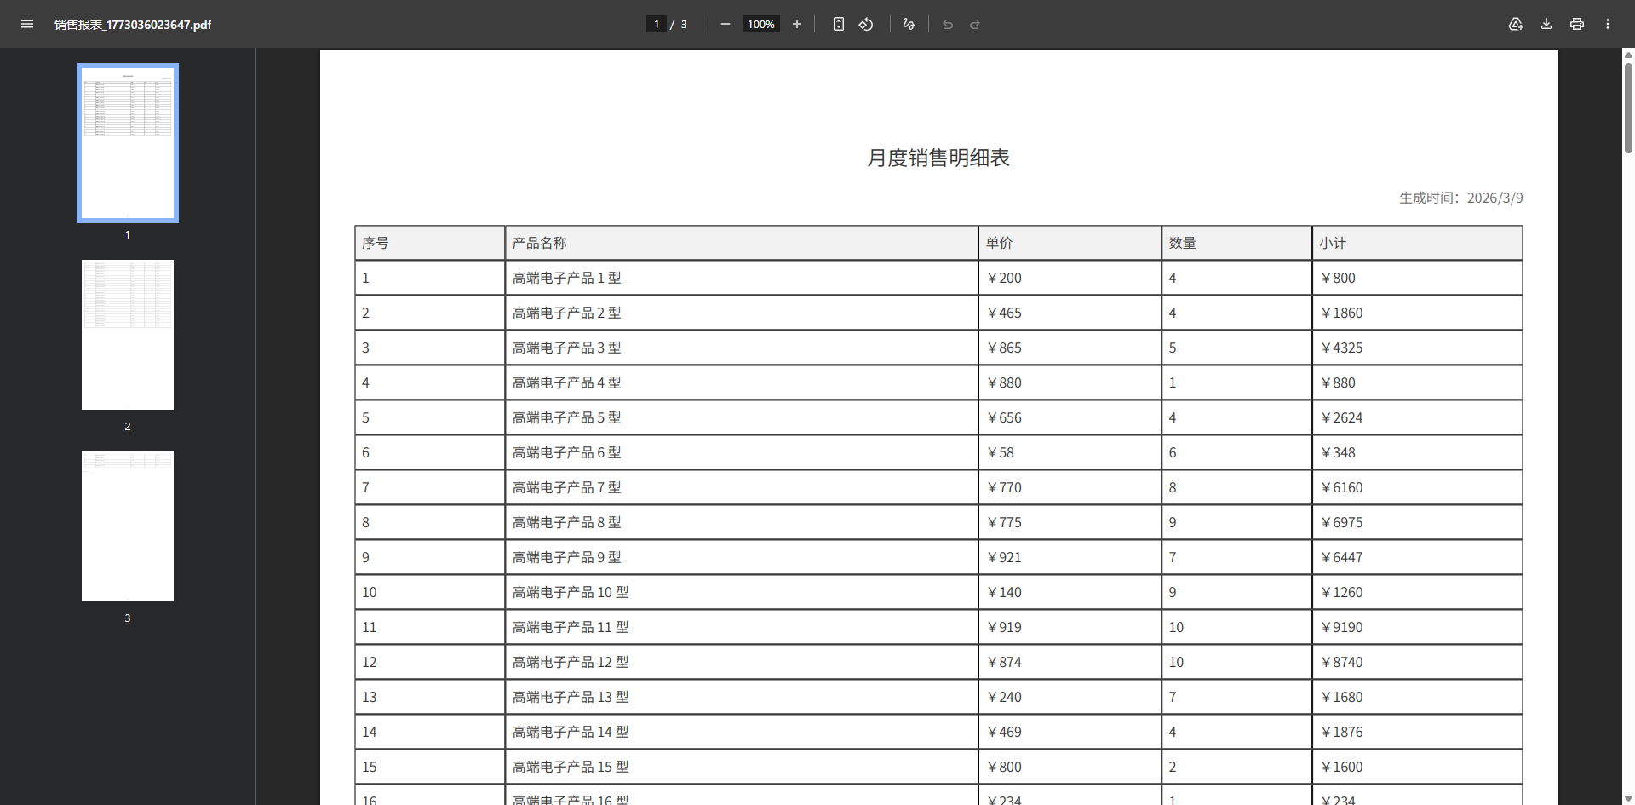Image resolution: width=1635 pixels, height=805 pixels.
Task: Click the zoom out minus button
Action: point(725,24)
